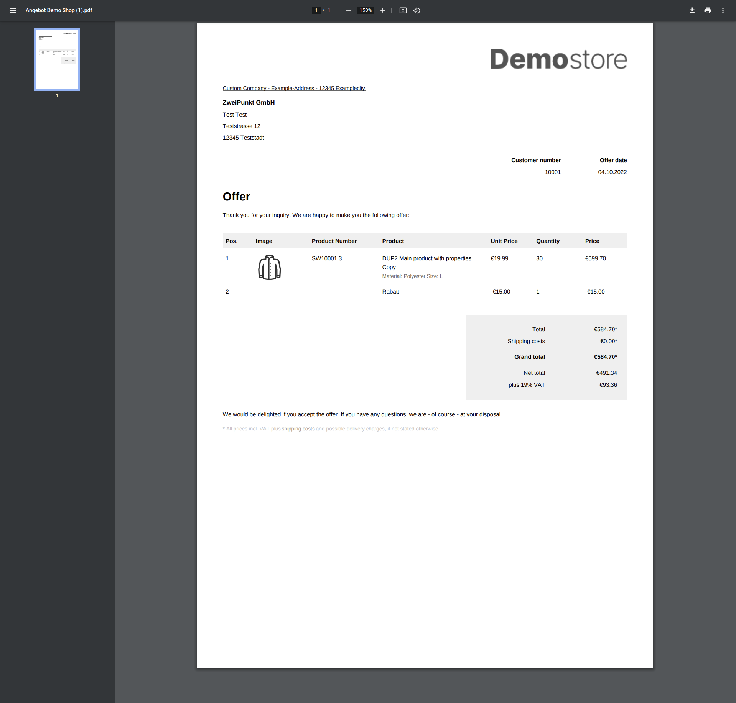The image size is (736, 703).
Task: Click the file name 'Angebot Demo Shop (1).pdf'
Action: [x=59, y=10]
